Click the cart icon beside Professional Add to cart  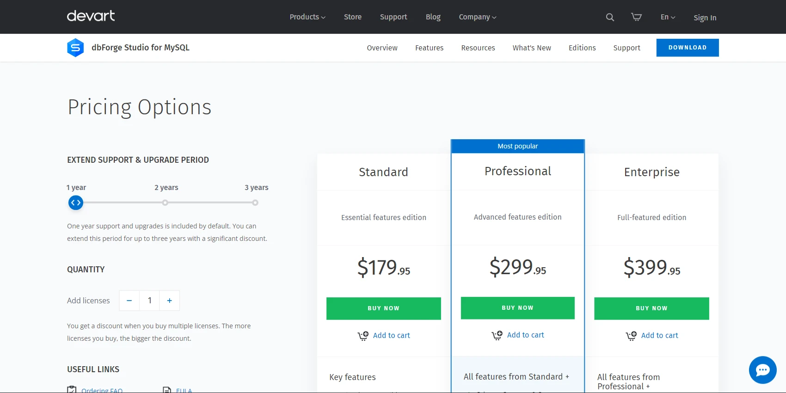click(x=497, y=335)
